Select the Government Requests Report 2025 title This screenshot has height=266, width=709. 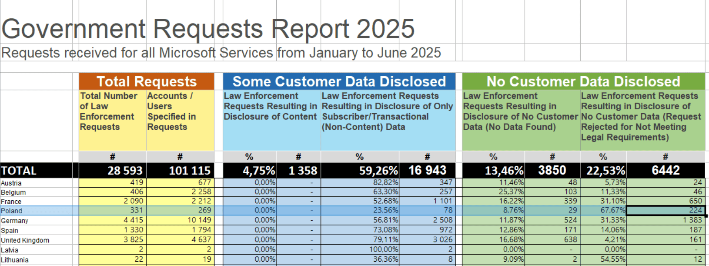(208, 29)
